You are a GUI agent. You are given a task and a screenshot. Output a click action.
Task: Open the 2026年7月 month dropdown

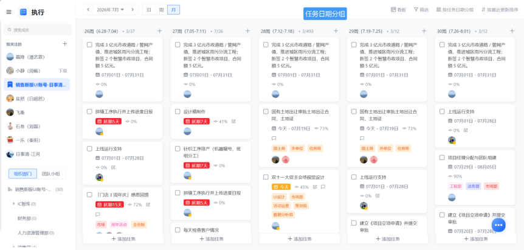110,10
